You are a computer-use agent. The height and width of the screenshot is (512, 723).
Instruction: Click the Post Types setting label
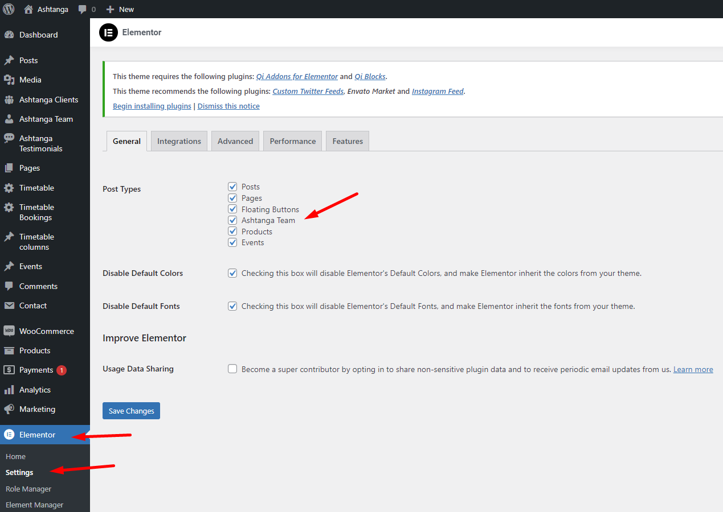pyautogui.click(x=121, y=189)
